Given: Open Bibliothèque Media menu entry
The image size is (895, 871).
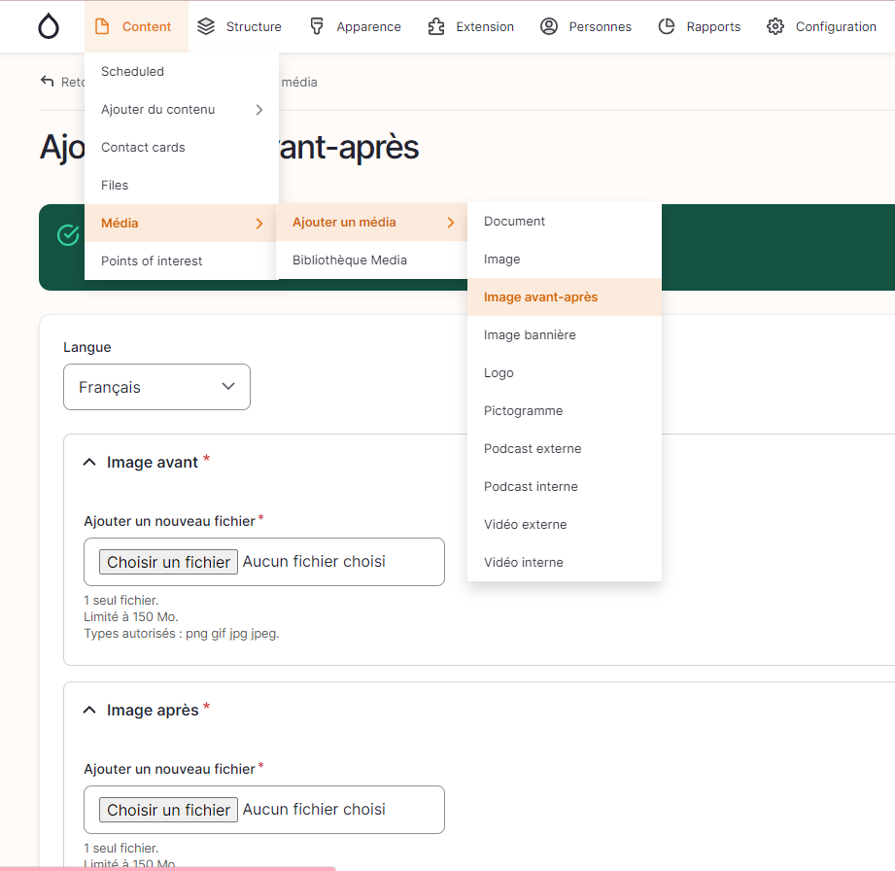Looking at the screenshot, I should 350,261.
